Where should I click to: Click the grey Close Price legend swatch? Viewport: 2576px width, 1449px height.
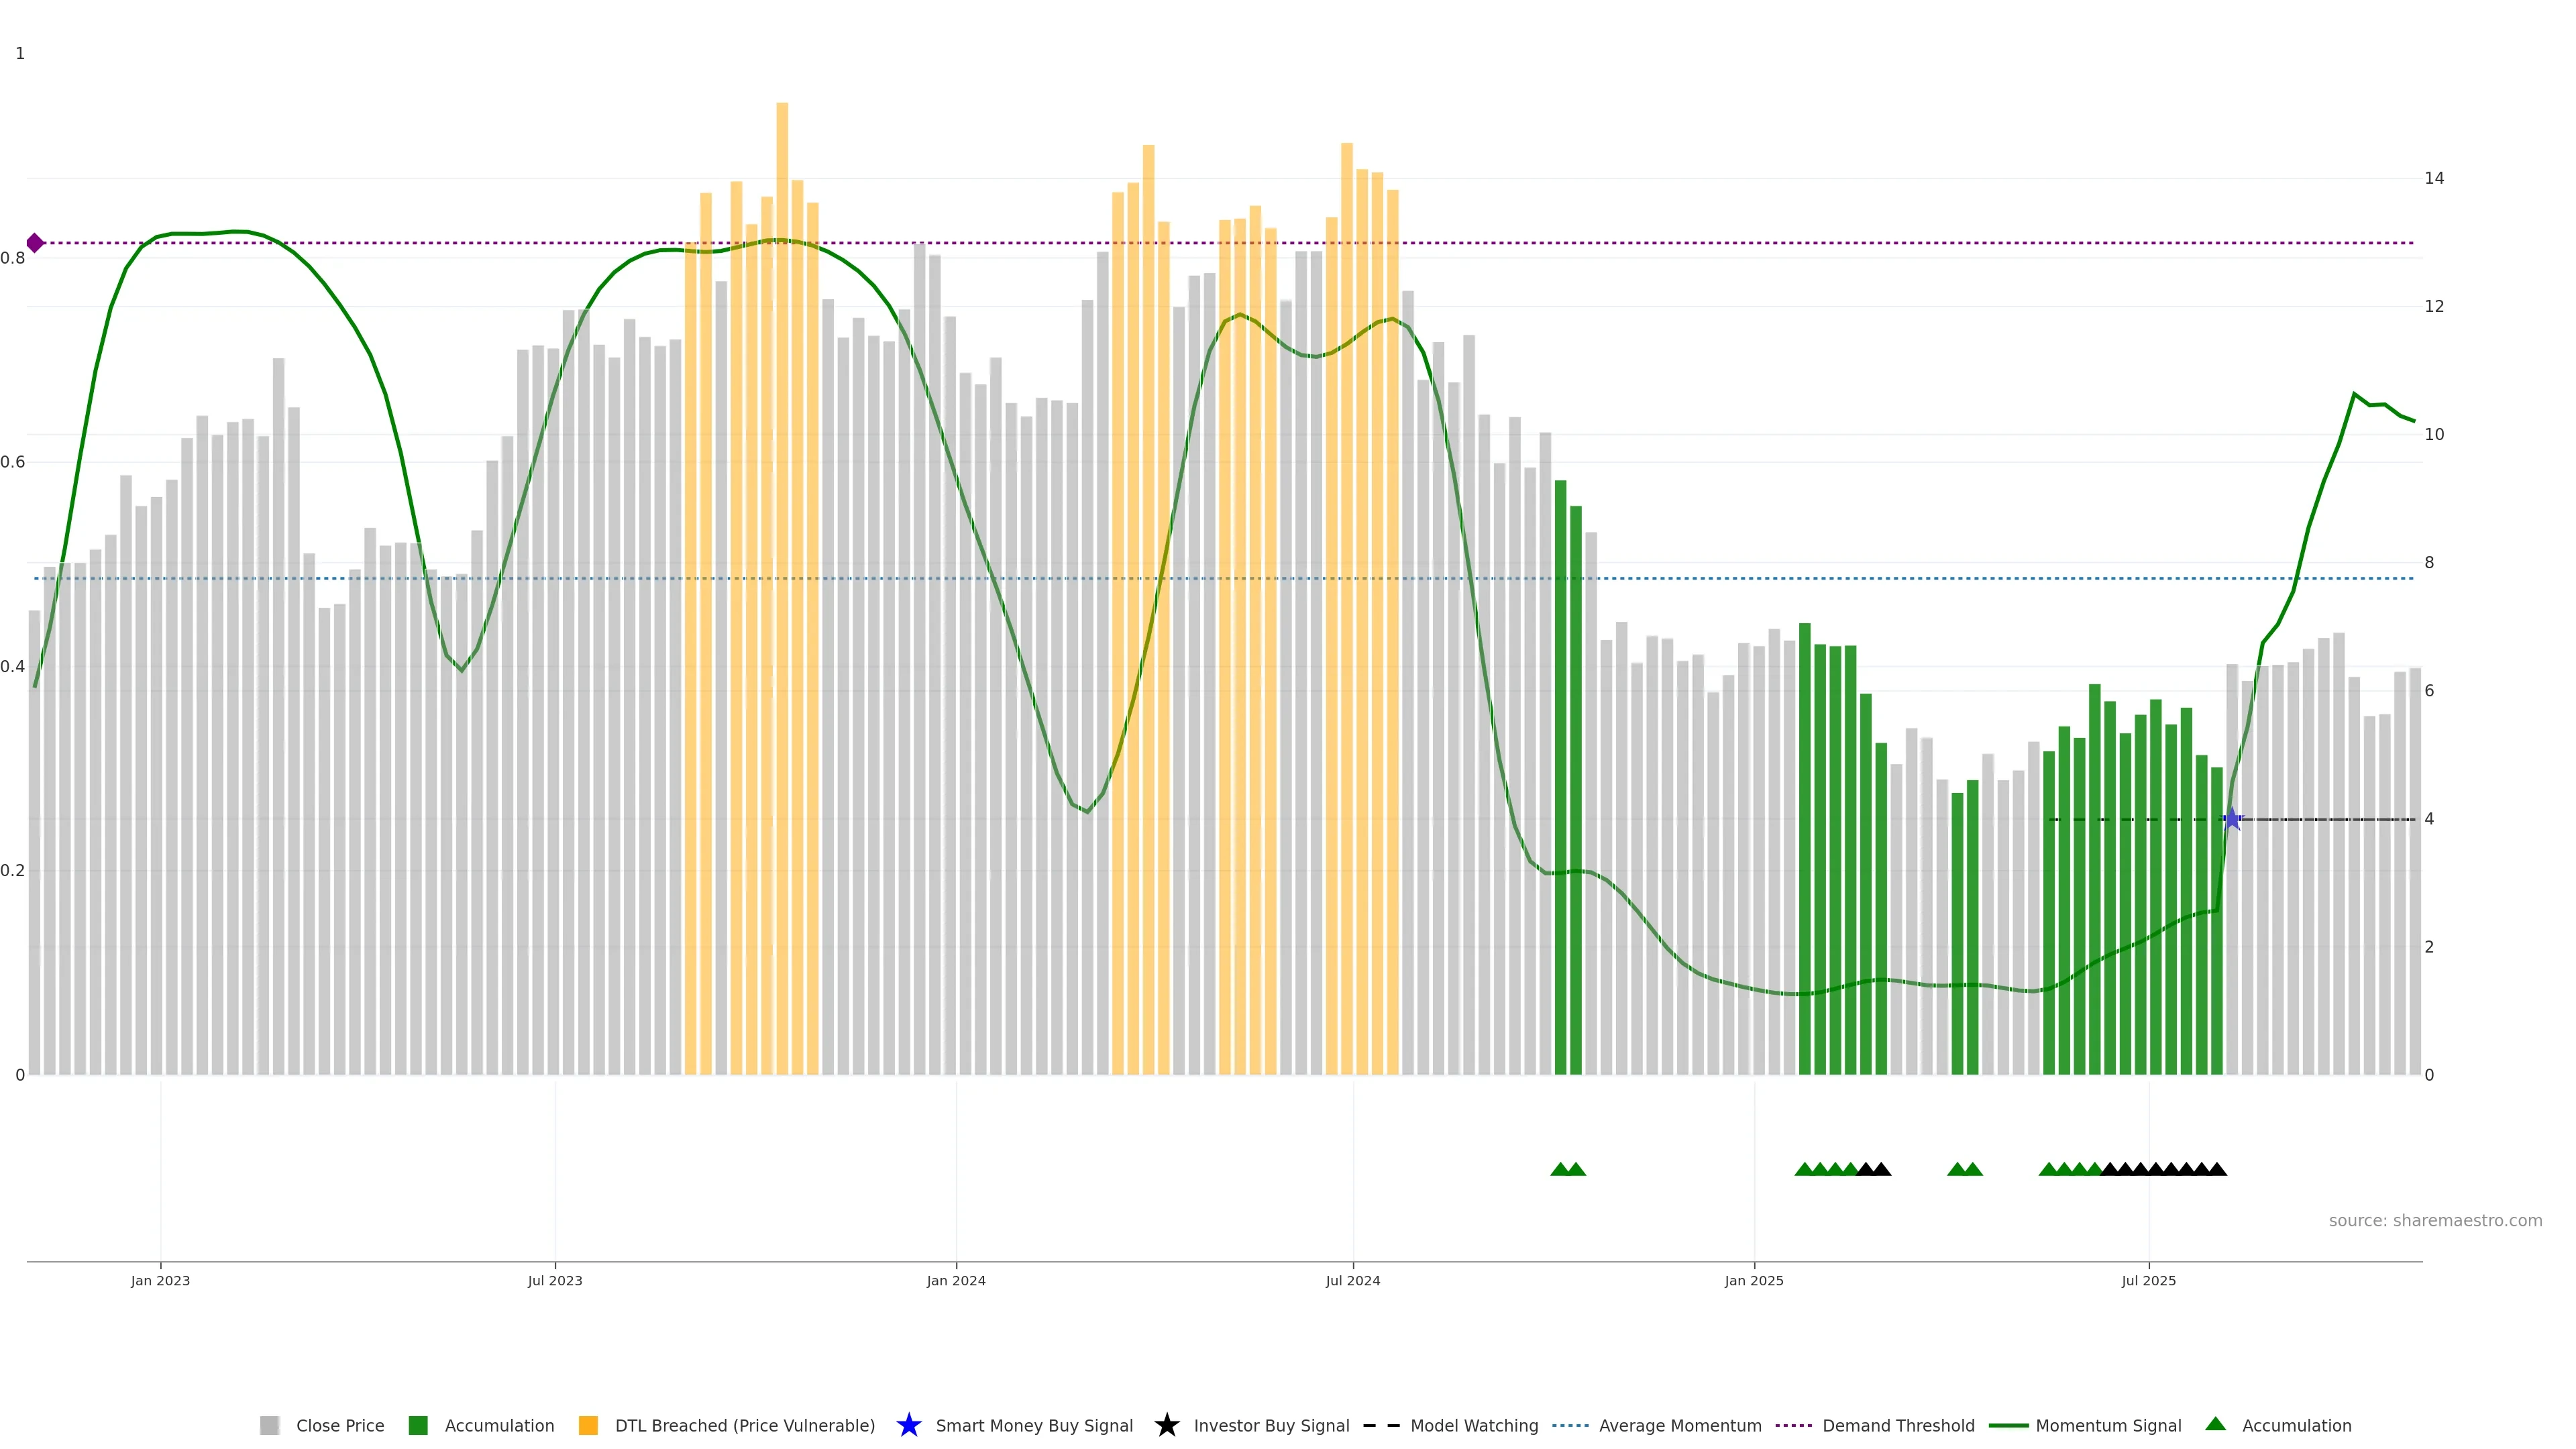pyautogui.click(x=269, y=1425)
